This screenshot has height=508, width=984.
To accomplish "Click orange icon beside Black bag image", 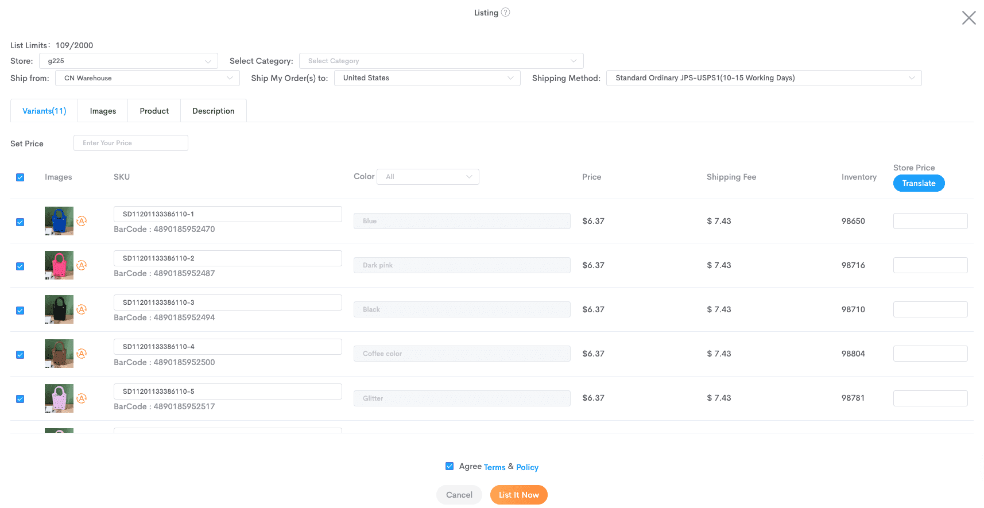I will (82, 309).
